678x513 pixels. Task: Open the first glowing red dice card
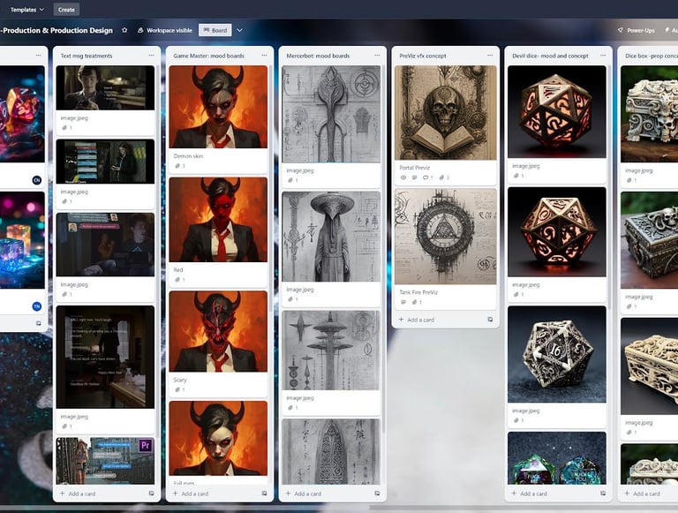pyautogui.click(x=557, y=111)
